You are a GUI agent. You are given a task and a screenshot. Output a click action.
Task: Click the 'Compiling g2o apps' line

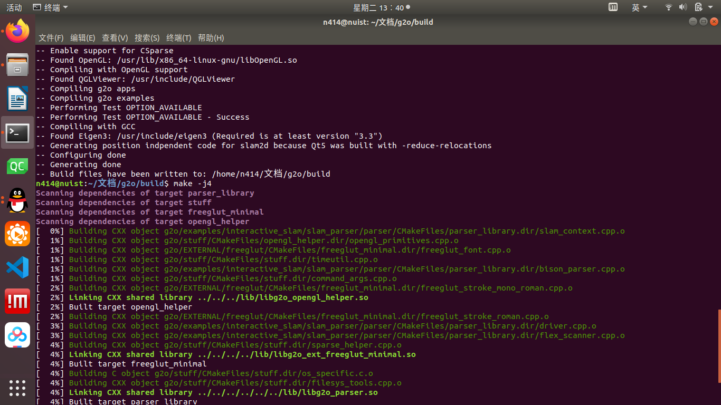pos(86,89)
